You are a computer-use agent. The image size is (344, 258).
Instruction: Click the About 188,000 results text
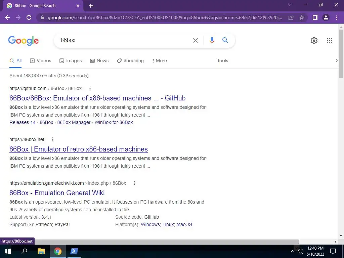[x=49, y=76]
